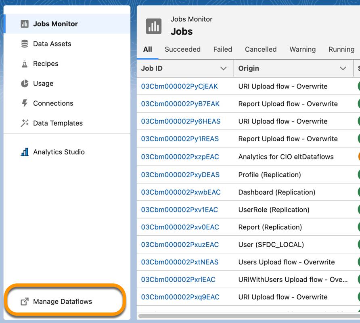Open job 03Cbm000002Pxq9EAC
Image resolution: width=360 pixels, height=323 pixels.
(180, 297)
